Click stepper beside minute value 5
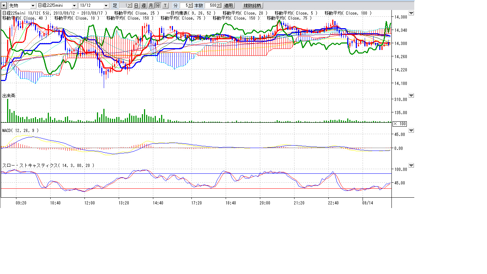The image size is (487, 274). click(x=191, y=6)
